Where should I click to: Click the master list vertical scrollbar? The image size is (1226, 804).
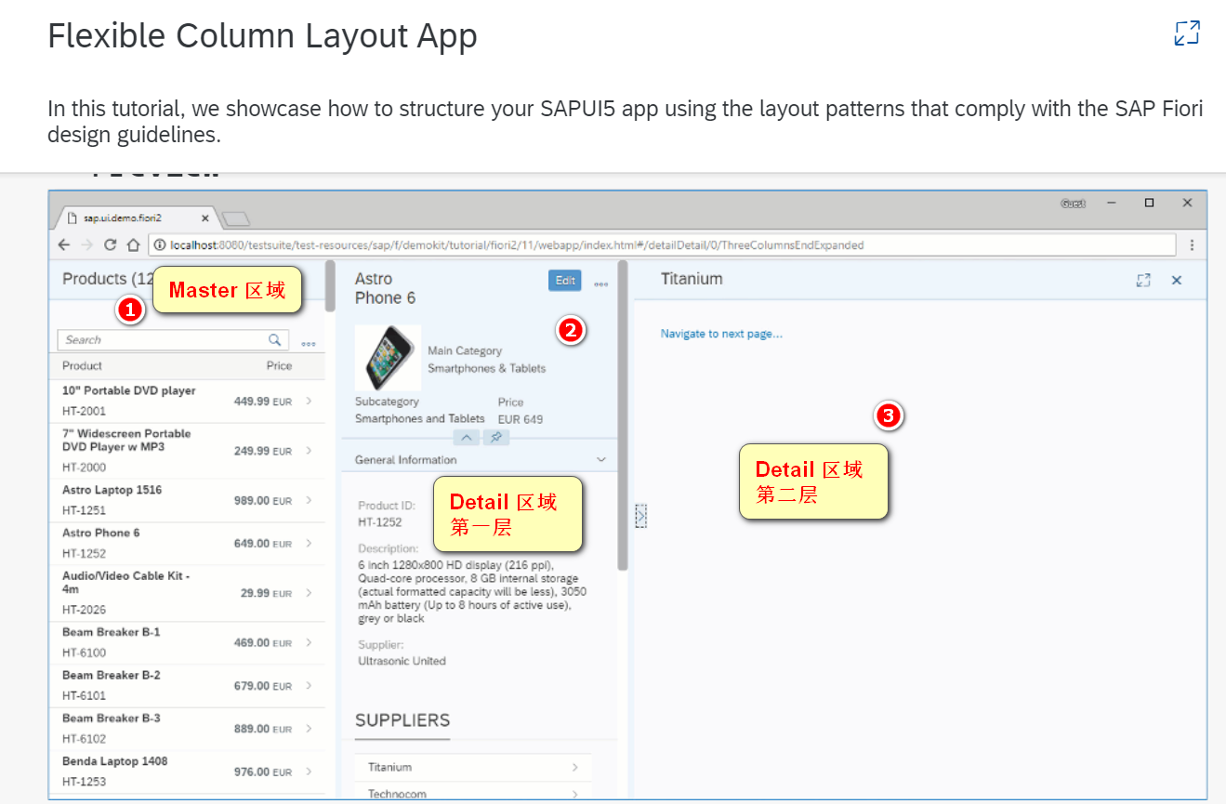pyautogui.click(x=330, y=286)
